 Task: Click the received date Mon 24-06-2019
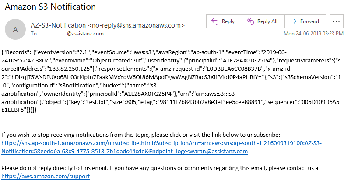coord(302,34)
